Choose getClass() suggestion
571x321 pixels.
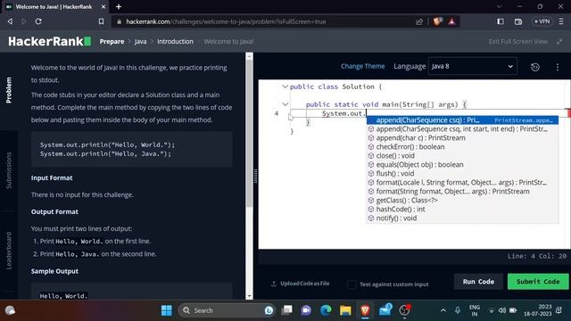(x=462, y=200)
